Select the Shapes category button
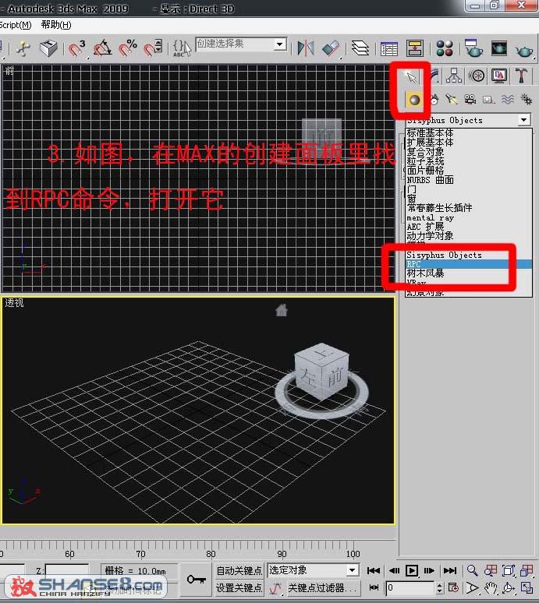 coord(434,100)
